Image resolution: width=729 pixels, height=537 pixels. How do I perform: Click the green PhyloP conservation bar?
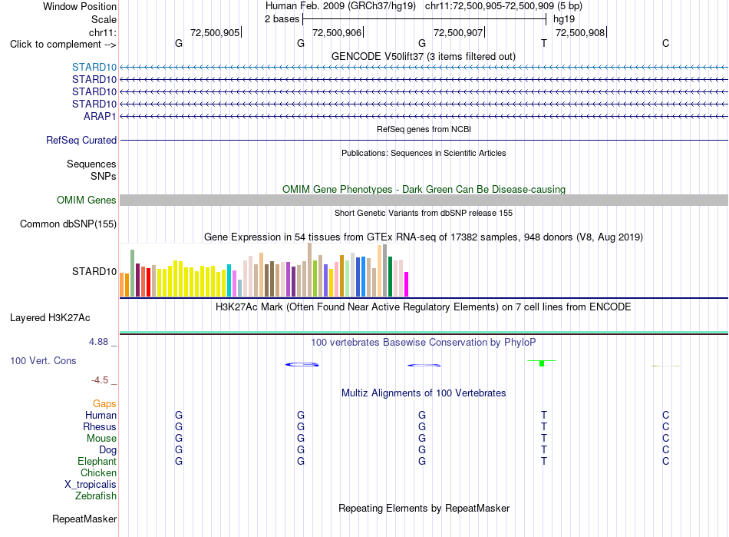[542, 363]
